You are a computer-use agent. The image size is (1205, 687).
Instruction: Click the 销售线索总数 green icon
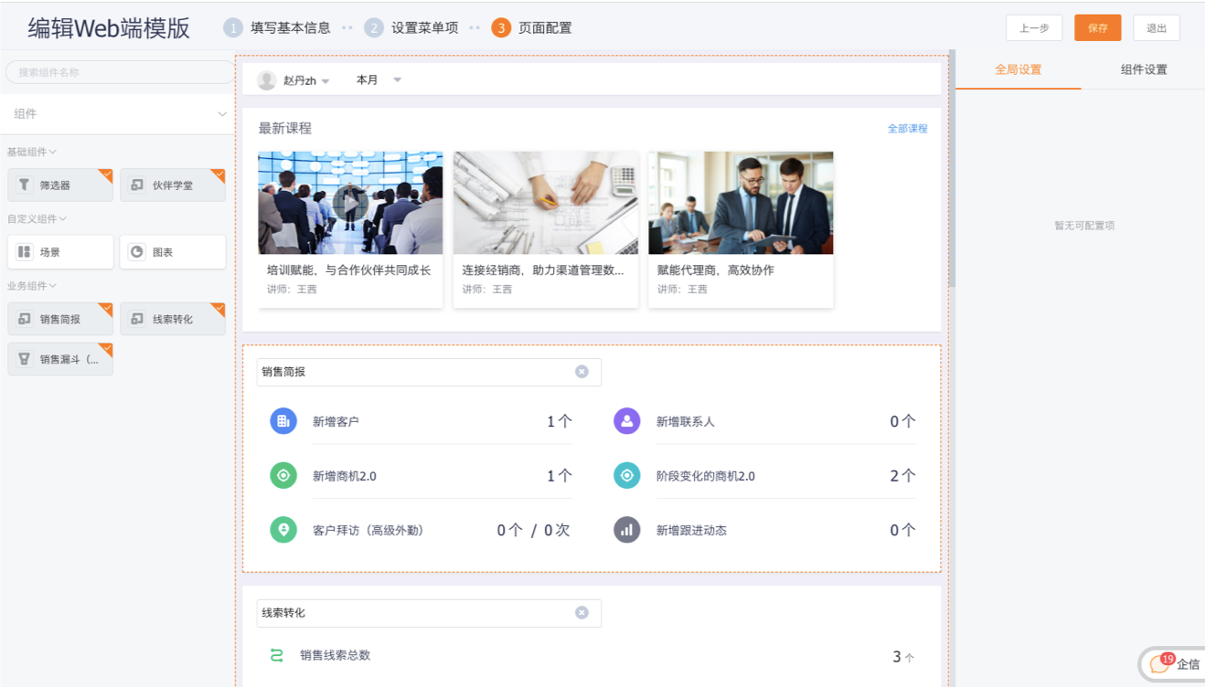point(276,655)
